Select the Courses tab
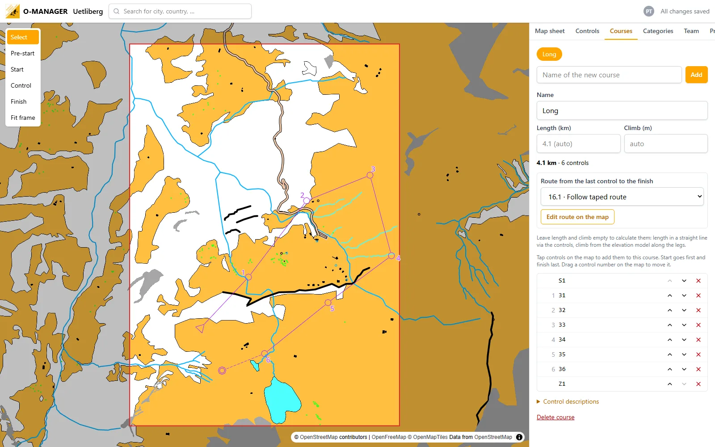The width and height of the screenshot is (715, 447). (x=621, y=31)
